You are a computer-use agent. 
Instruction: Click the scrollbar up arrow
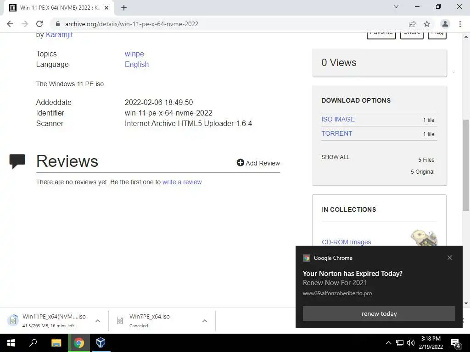point(466,37)
